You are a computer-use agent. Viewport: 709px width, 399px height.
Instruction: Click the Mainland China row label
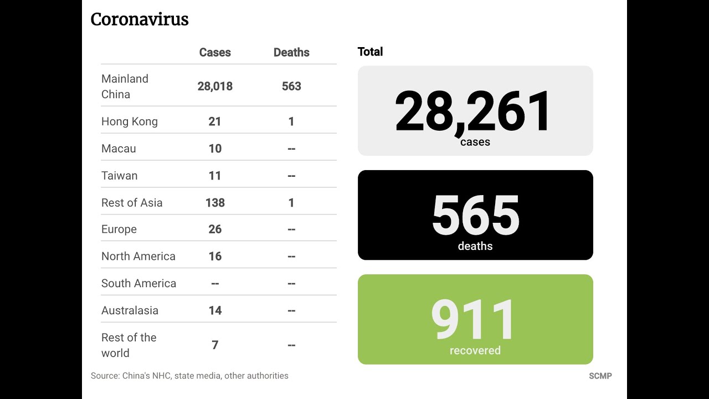click(x=125, y=86)
